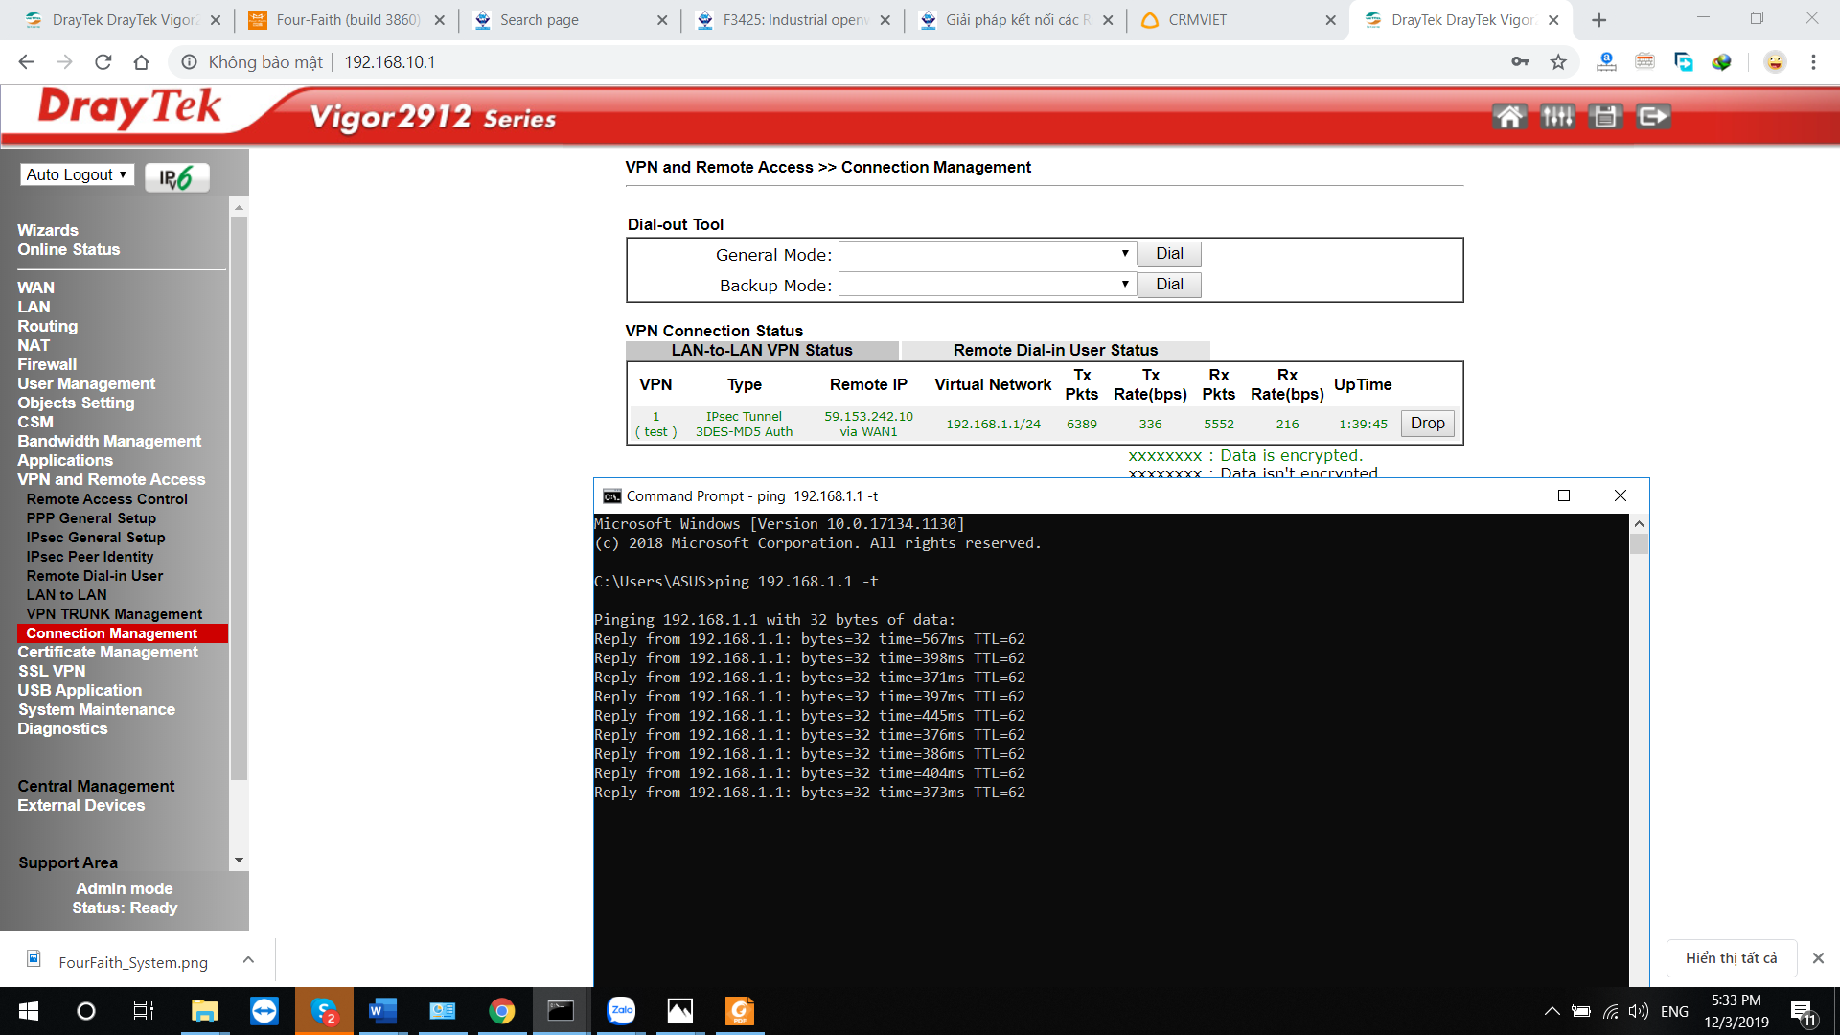Open the WAN menu
The width and height of the screenshot is (1840, 1035).
tap(35, 288)
